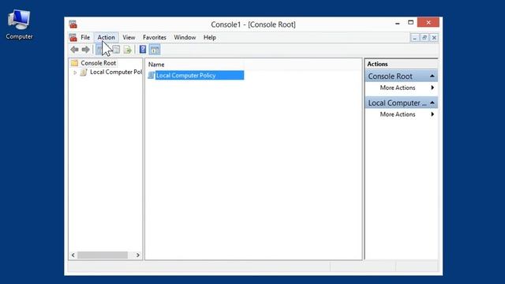
Task: Click the Actions pane header
Action: pos(402,64)
